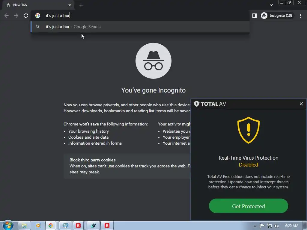Click the Get Protected button
The width and height of the screenshot is (307, 230).
(x=249, y=206)
